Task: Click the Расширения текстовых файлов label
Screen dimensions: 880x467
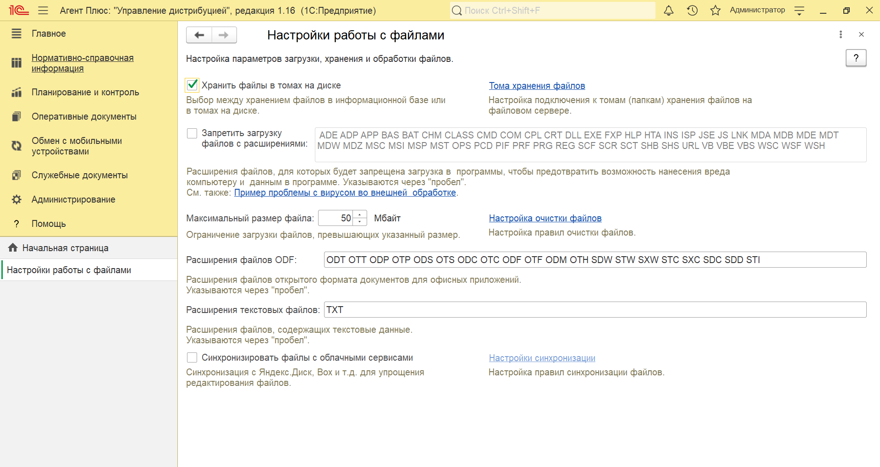Action: click(x=253, y=310)
